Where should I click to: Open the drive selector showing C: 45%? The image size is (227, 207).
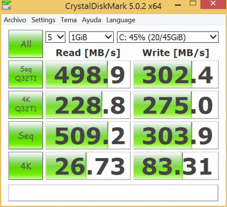coord(168,37)
